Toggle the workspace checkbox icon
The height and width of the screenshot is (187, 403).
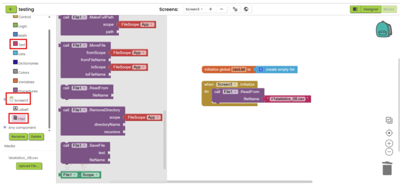pyautogui.click(x=389, y=120)
